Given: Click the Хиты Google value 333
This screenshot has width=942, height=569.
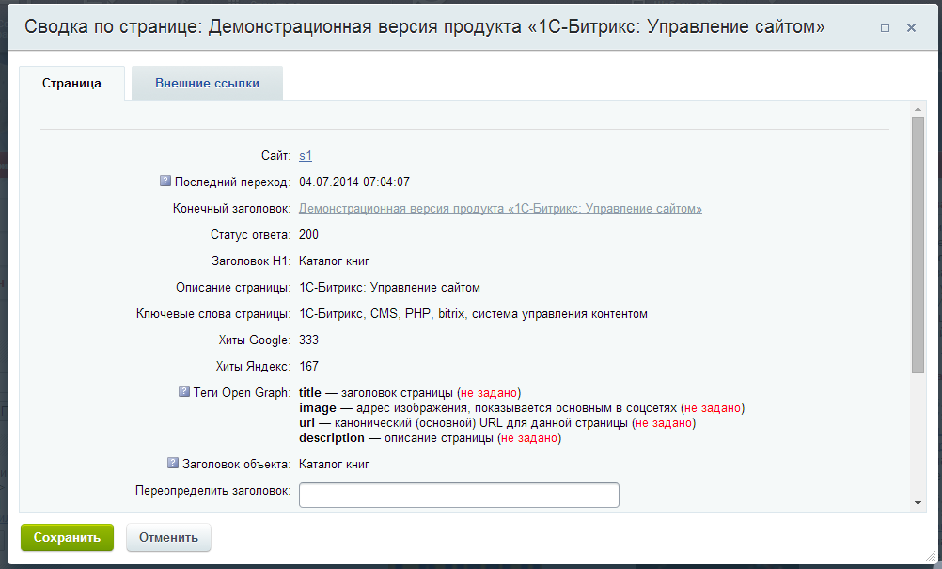Looking at the screenshot, I should 308,340.
